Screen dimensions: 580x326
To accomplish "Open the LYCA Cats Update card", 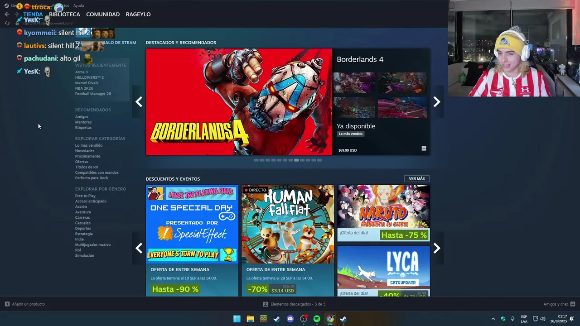I will [383, 271].
